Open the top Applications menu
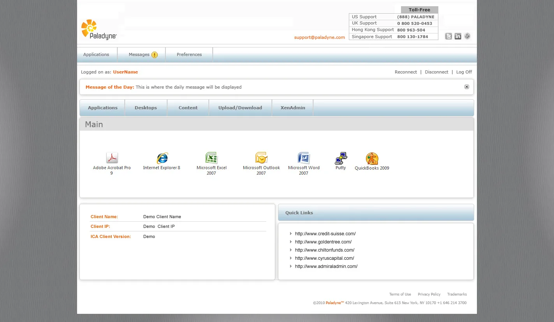Image resolution: width=554 pixels, height=322 pixels. 96,54
